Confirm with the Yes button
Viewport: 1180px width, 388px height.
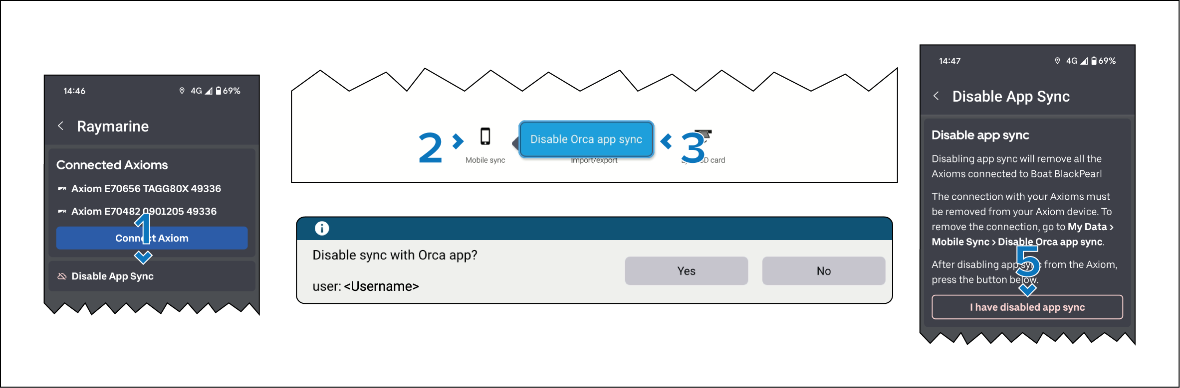(x=686, y=271)
